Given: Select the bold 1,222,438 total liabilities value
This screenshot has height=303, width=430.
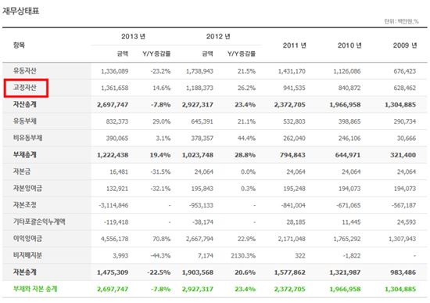Looking at the screenshot, I should click(x=113, y=155).
